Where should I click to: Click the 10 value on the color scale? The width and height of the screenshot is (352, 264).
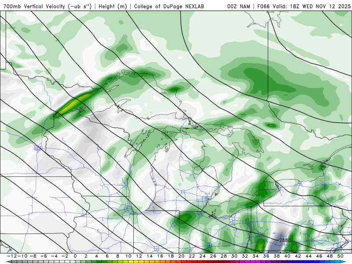pos(128,256)
